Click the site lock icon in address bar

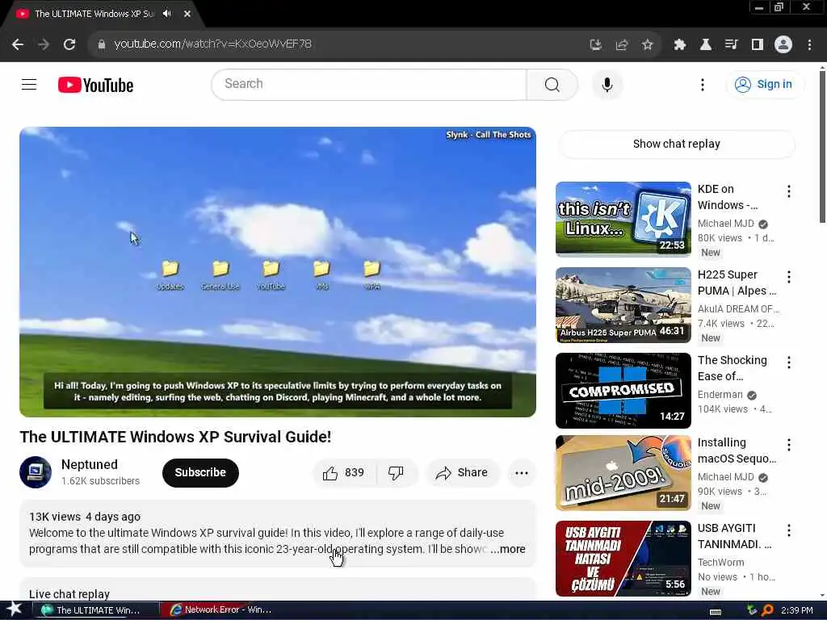pyautogui.click(x=102, y=44)
